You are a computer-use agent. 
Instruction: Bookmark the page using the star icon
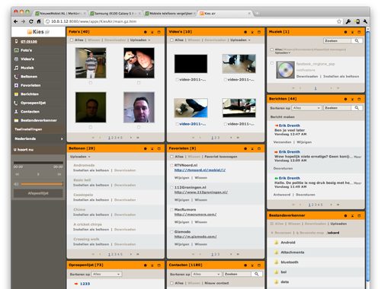(339, 21)
